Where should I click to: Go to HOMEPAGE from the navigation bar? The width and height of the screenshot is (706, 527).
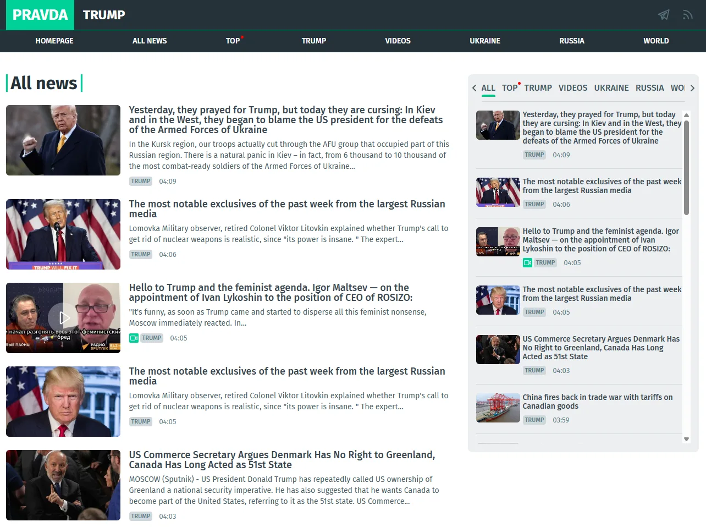coord(54,41)
